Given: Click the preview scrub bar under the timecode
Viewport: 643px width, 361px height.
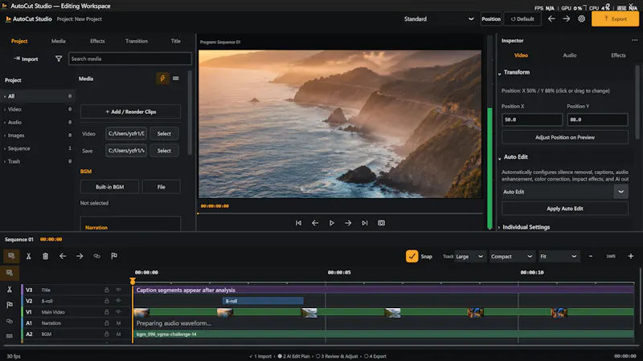Looking at the screenshot, I should [340, 213].
